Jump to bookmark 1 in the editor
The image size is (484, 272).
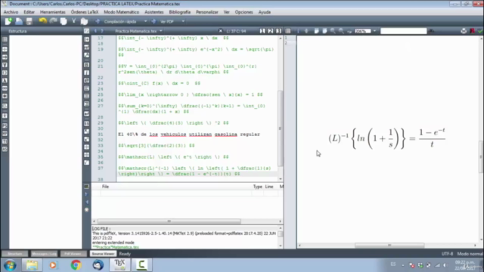262,31
